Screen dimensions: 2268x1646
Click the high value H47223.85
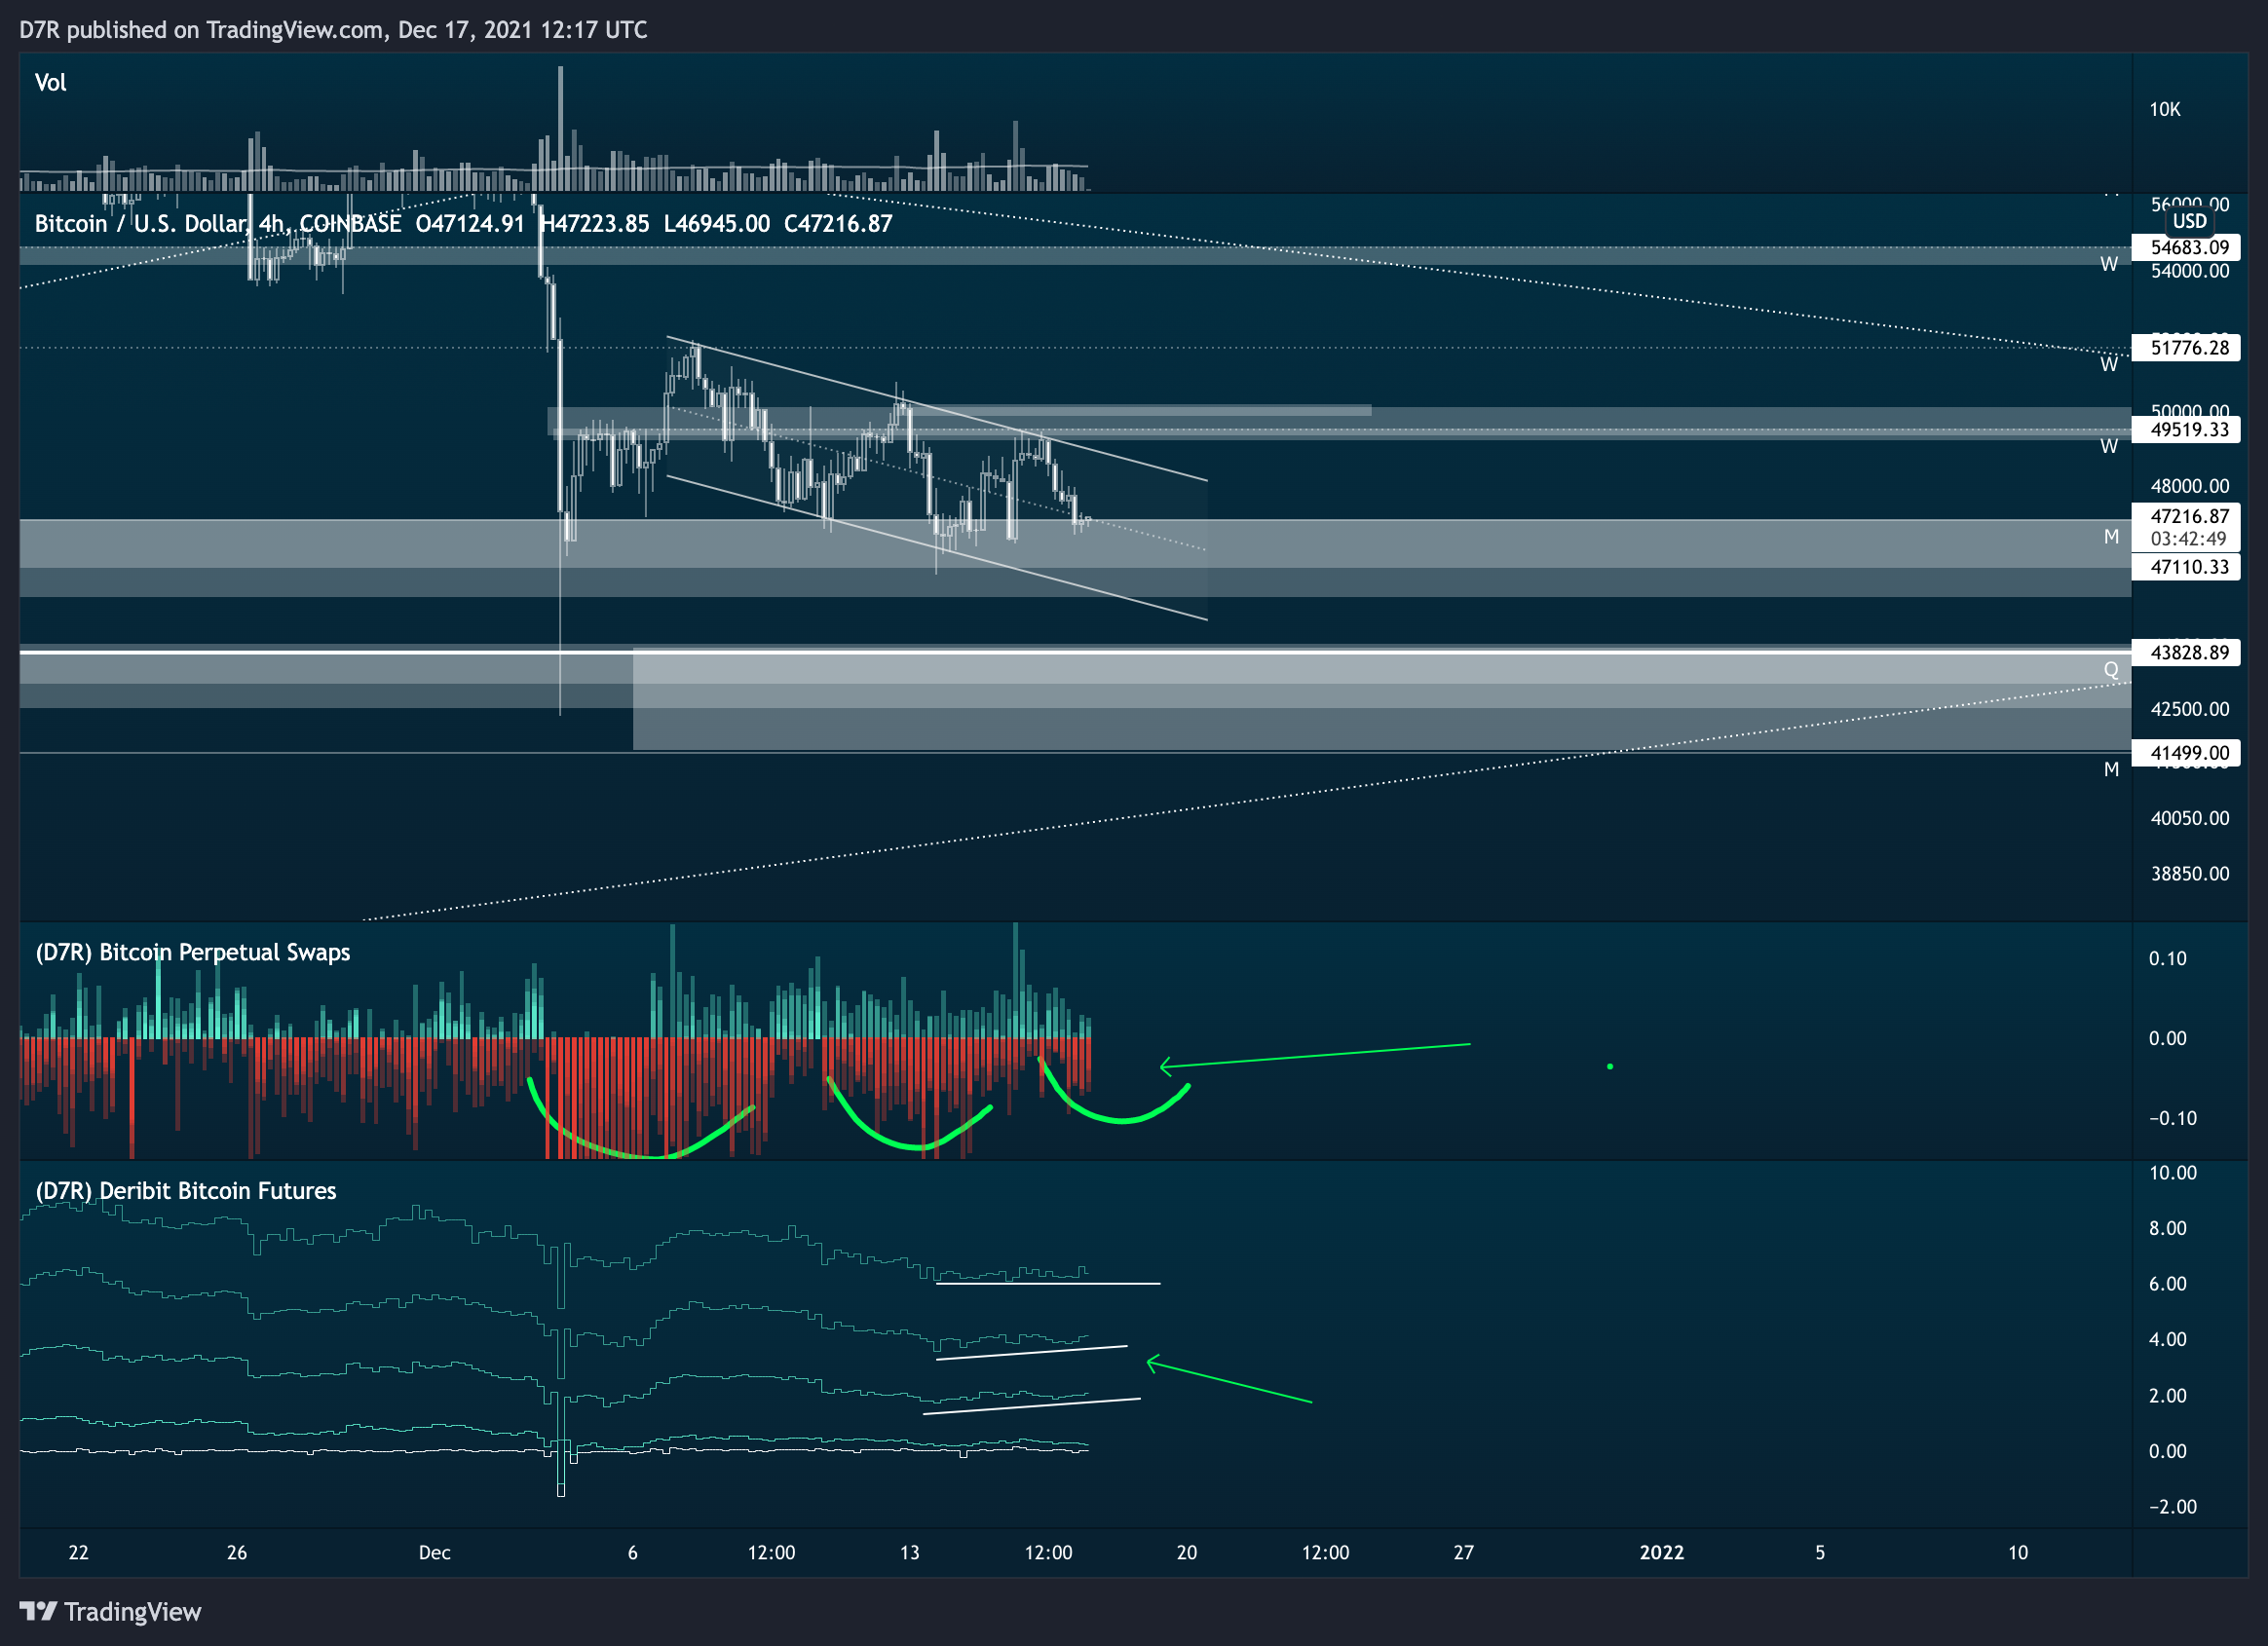click(x=595, y=223)
